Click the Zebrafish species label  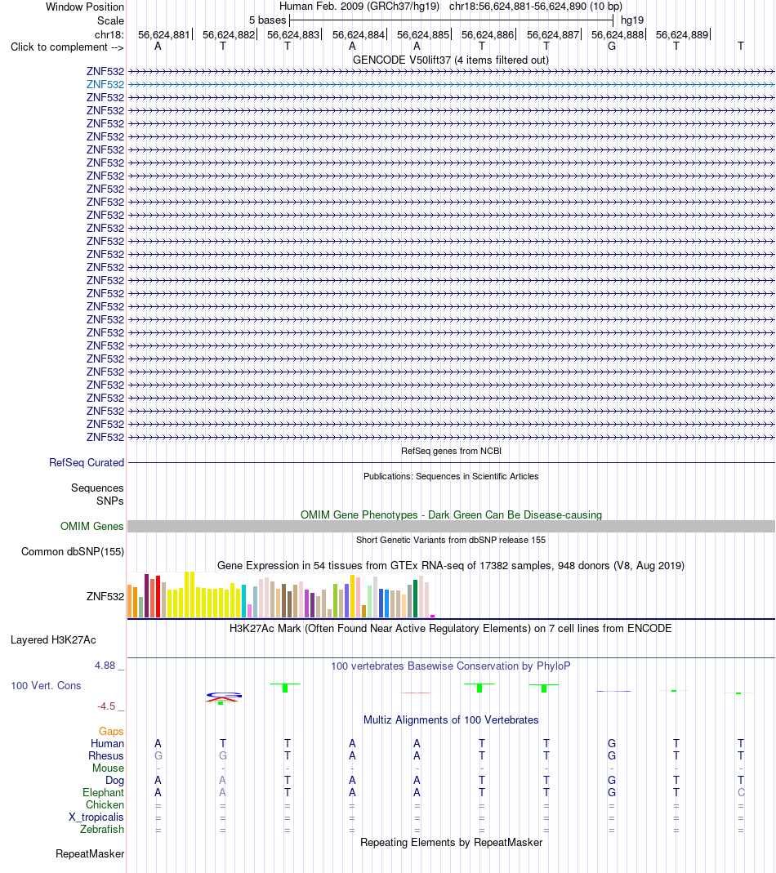[x=102, y=830]
